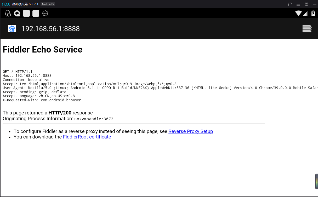Image resolution: width=318 pixels, height=197 pixels.
Task: Click the Nox logo in the title bar
Action: [x=6, y=4]
